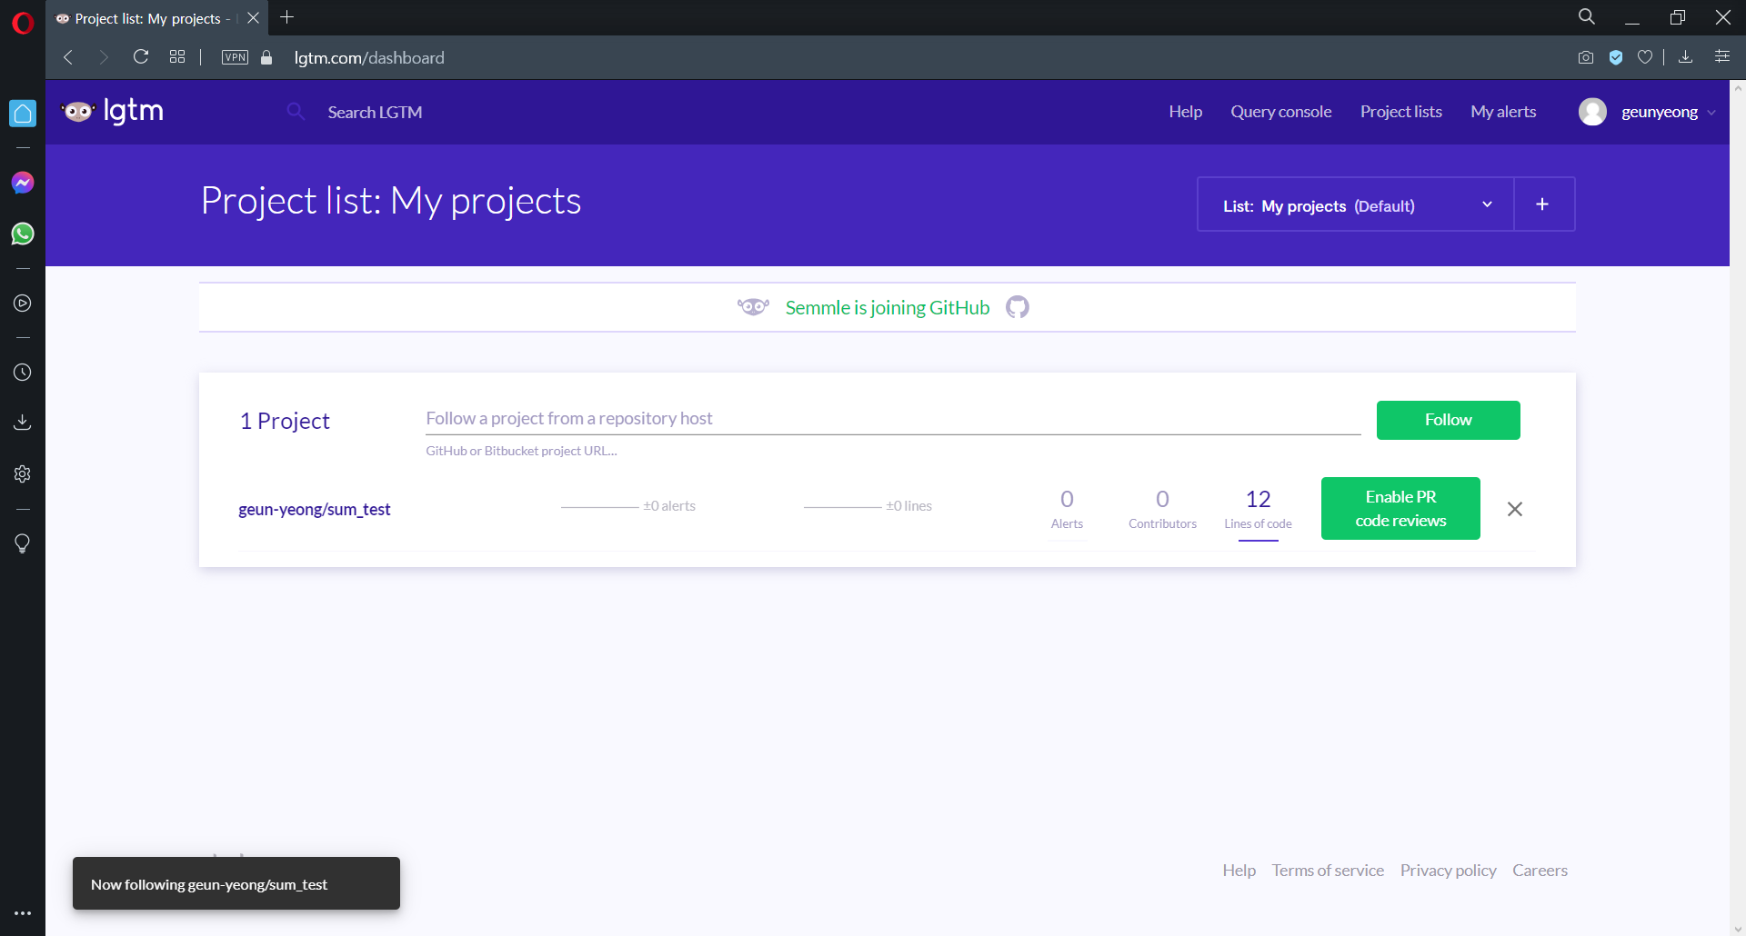
Task: Open a new tab with plus button
Action: coord(287,17)
